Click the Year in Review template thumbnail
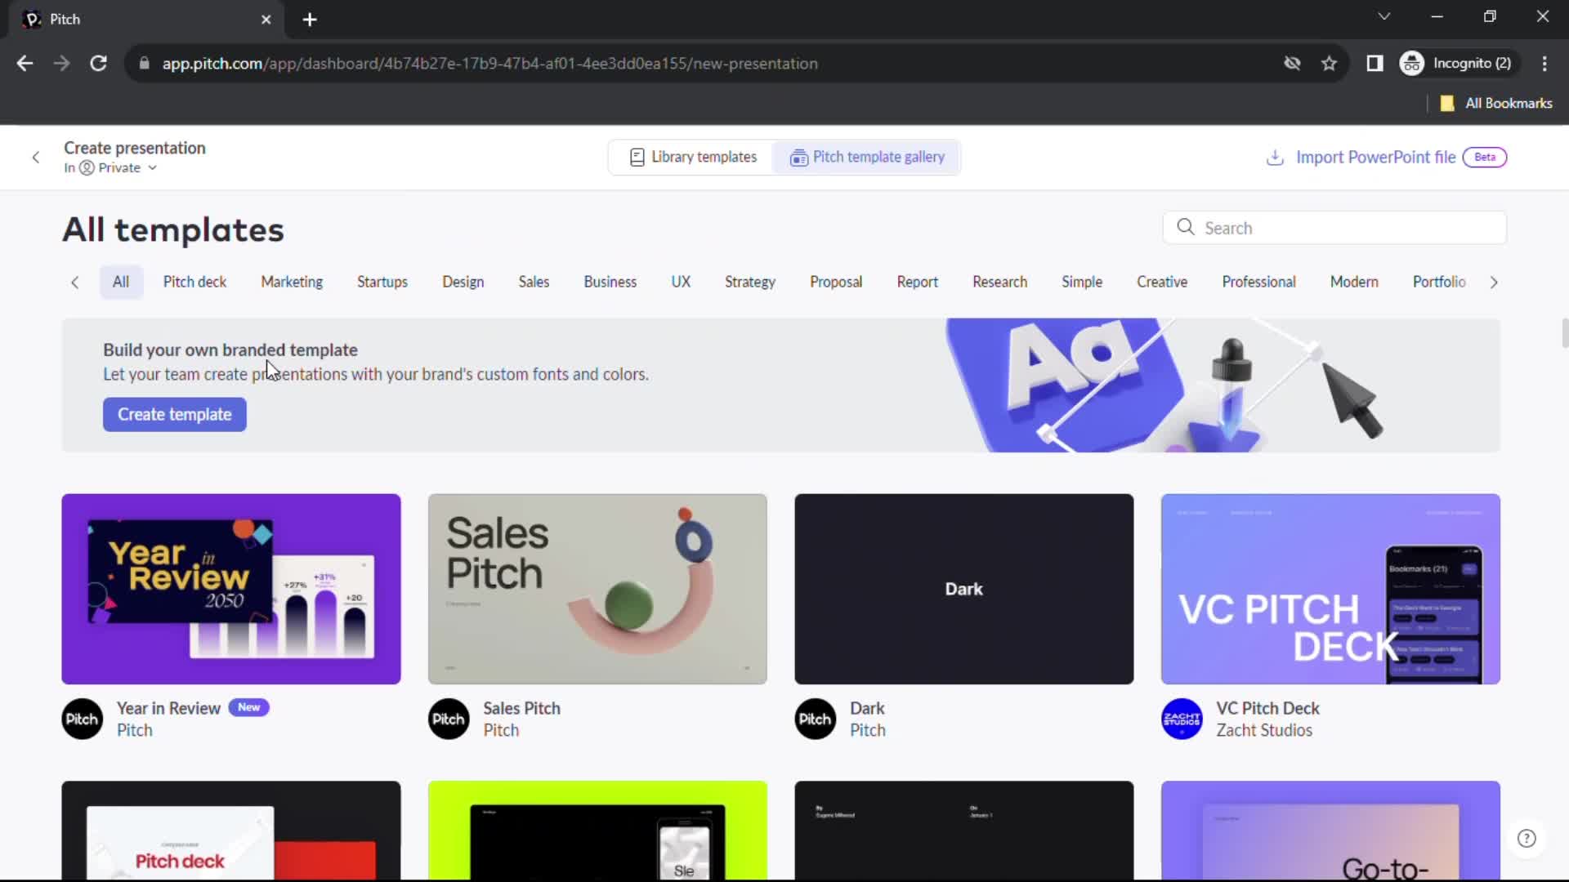Image resolution: width=1569 pixels, height=882 pixels. click(x=230, y=588)
